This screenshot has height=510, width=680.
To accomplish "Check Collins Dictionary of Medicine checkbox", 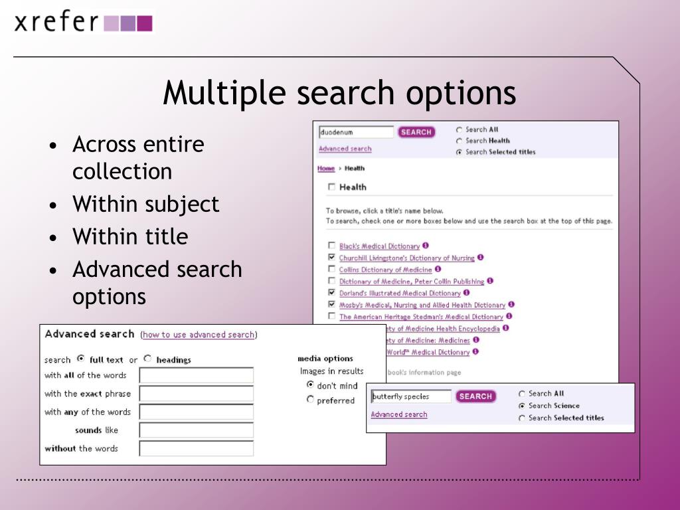I will (x=332, y=269).
